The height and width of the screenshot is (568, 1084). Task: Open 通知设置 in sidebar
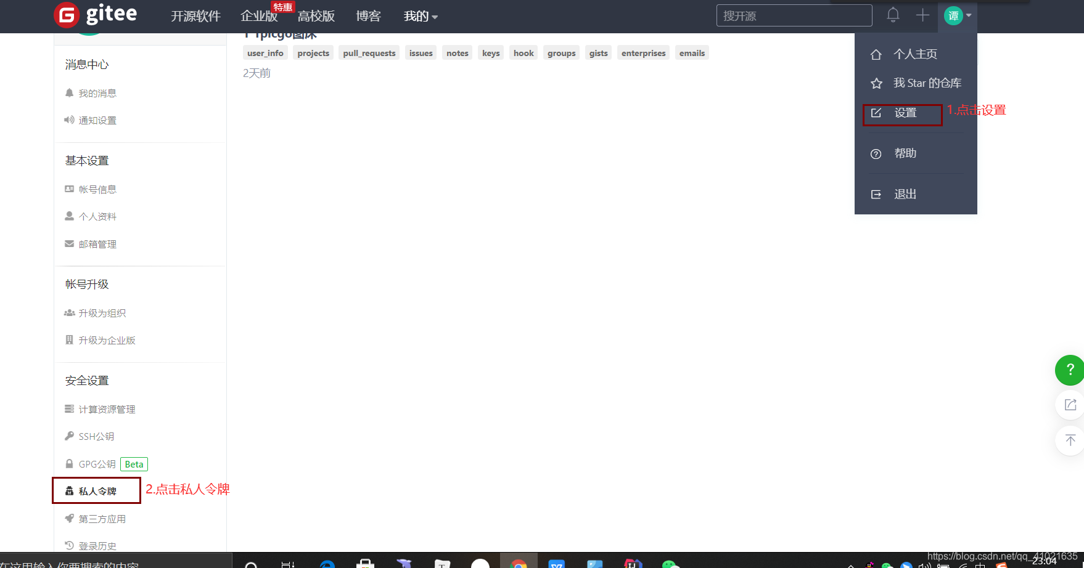pos(97,121)
